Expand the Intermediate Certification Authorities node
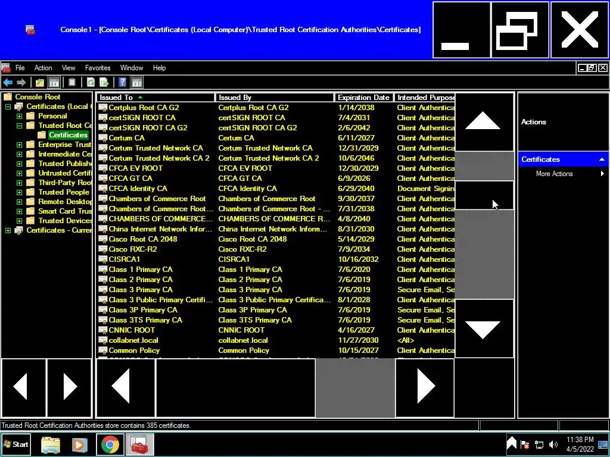Screen dimensions: 610x457 coord(20,154)
